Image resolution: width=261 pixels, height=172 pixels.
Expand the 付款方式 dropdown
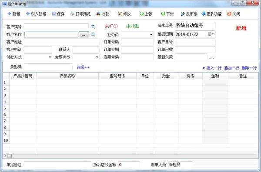tap(50, 57)
